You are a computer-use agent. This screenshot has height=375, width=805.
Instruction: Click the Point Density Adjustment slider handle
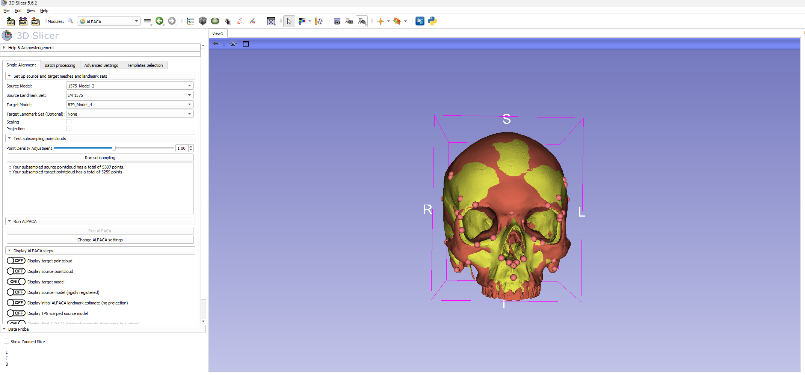(x=113, y=148)
